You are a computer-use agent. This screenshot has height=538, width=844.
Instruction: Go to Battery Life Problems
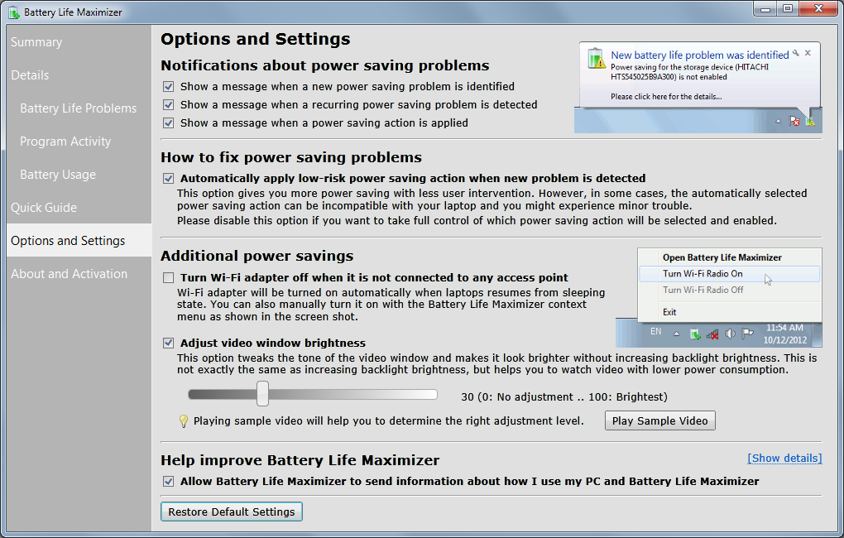[78, 108]
